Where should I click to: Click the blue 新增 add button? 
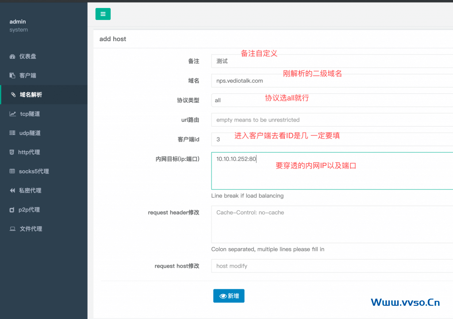click(229, 296)
